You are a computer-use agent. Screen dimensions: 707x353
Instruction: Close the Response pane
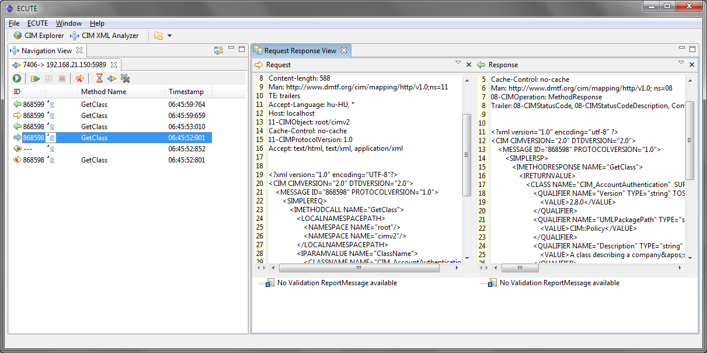click(692, 65)
